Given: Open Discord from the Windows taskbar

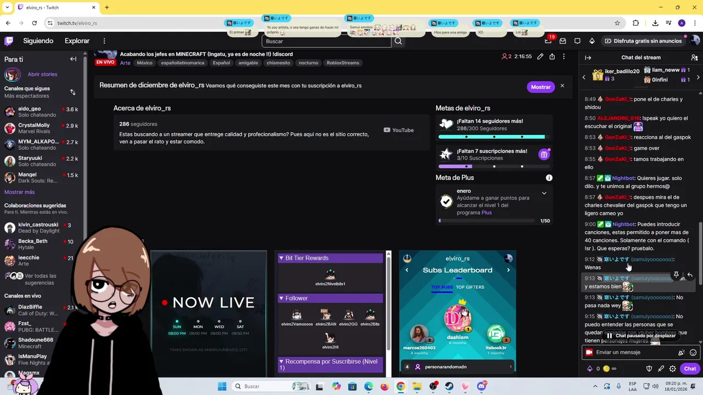Looking at the screenshot, I should tap(482, 386).
